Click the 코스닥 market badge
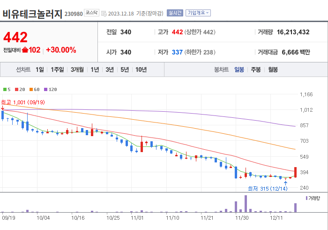Screen dimensions: 328x230 pos(91,13)
